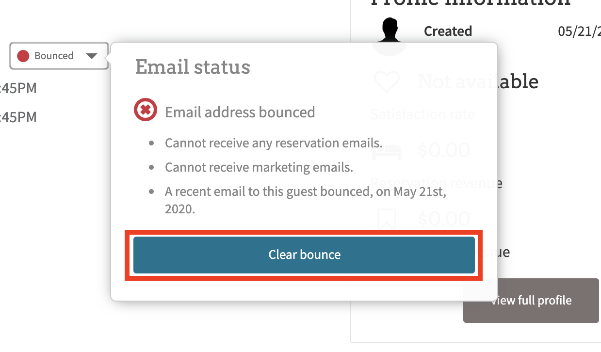Click the upper 45PM timestamp entry
This screenshot has height=352, width=601.
click(18, 88)
